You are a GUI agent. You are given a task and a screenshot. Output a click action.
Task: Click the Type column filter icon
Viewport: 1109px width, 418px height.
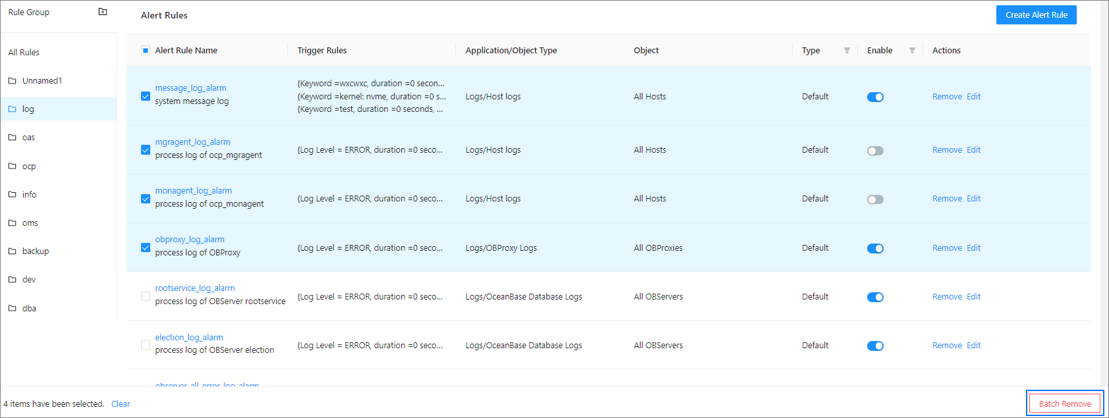pos(847,51)
